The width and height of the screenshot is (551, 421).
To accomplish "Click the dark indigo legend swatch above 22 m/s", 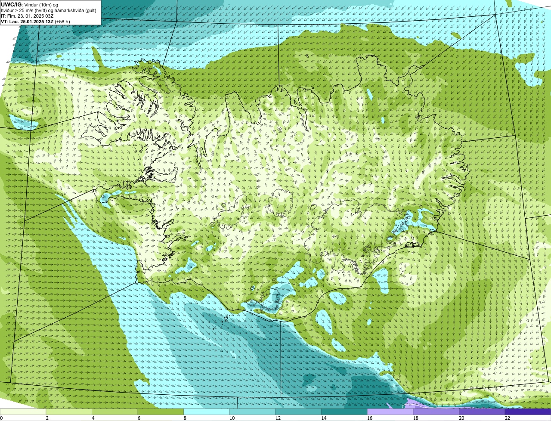I will coord(528,412).
